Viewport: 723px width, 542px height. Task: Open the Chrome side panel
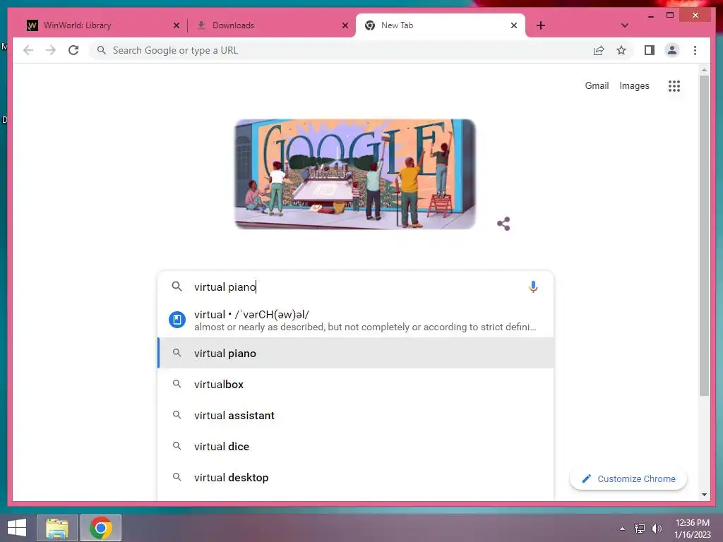[650, 50]
